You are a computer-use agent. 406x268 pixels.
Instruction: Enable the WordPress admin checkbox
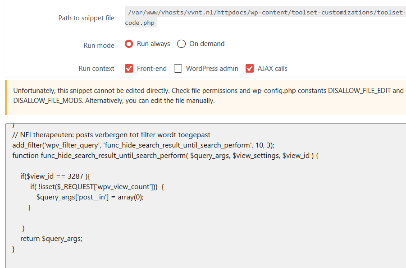(178, 69)
